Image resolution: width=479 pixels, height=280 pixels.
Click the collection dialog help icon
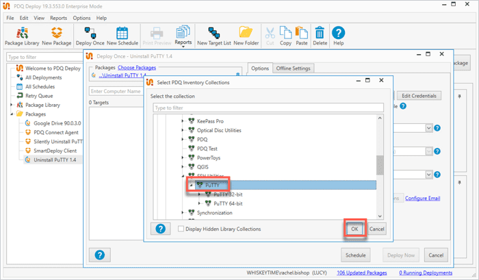point(160,229)
